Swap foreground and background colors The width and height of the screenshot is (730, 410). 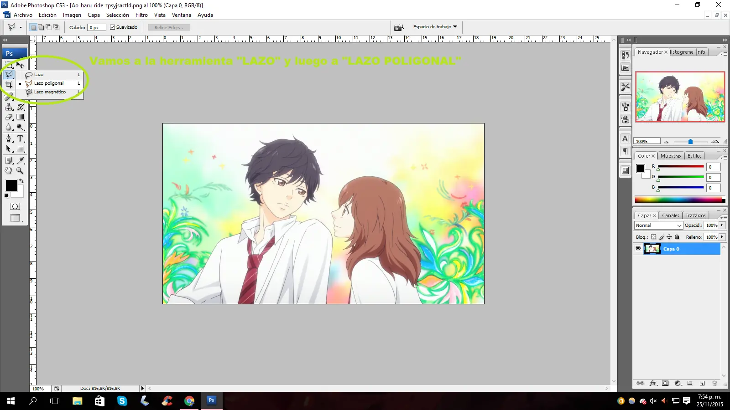tap(21, 181)
